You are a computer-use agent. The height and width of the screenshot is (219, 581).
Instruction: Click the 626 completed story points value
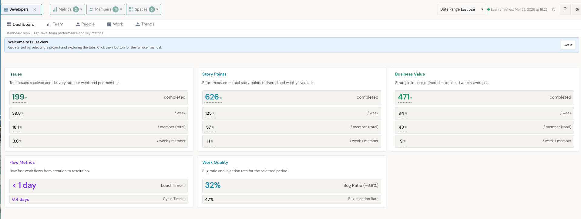(x=212, y=97)
